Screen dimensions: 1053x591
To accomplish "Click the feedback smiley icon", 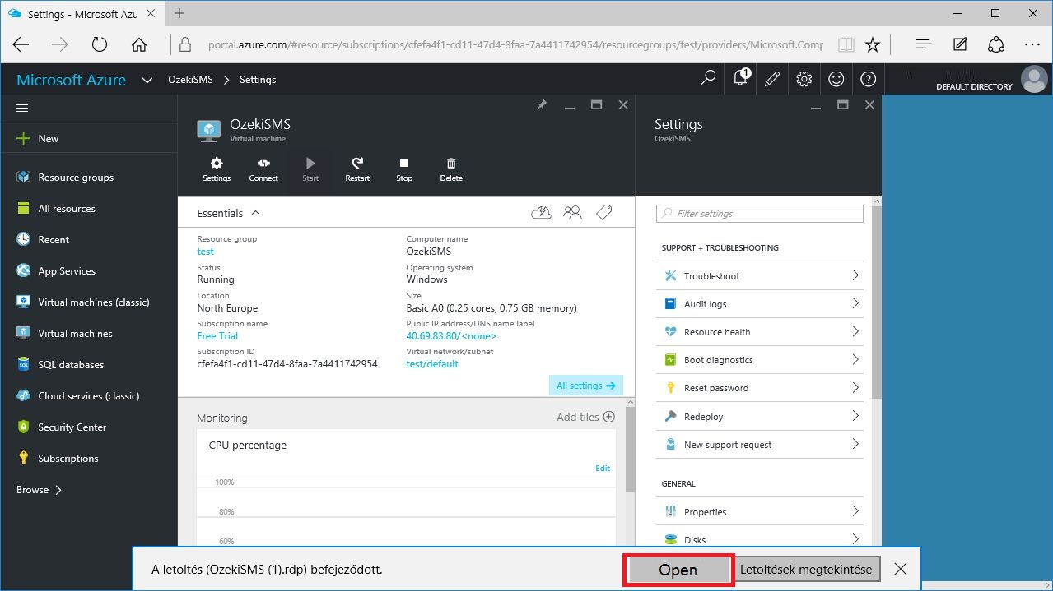I will (x=836, y=79).
